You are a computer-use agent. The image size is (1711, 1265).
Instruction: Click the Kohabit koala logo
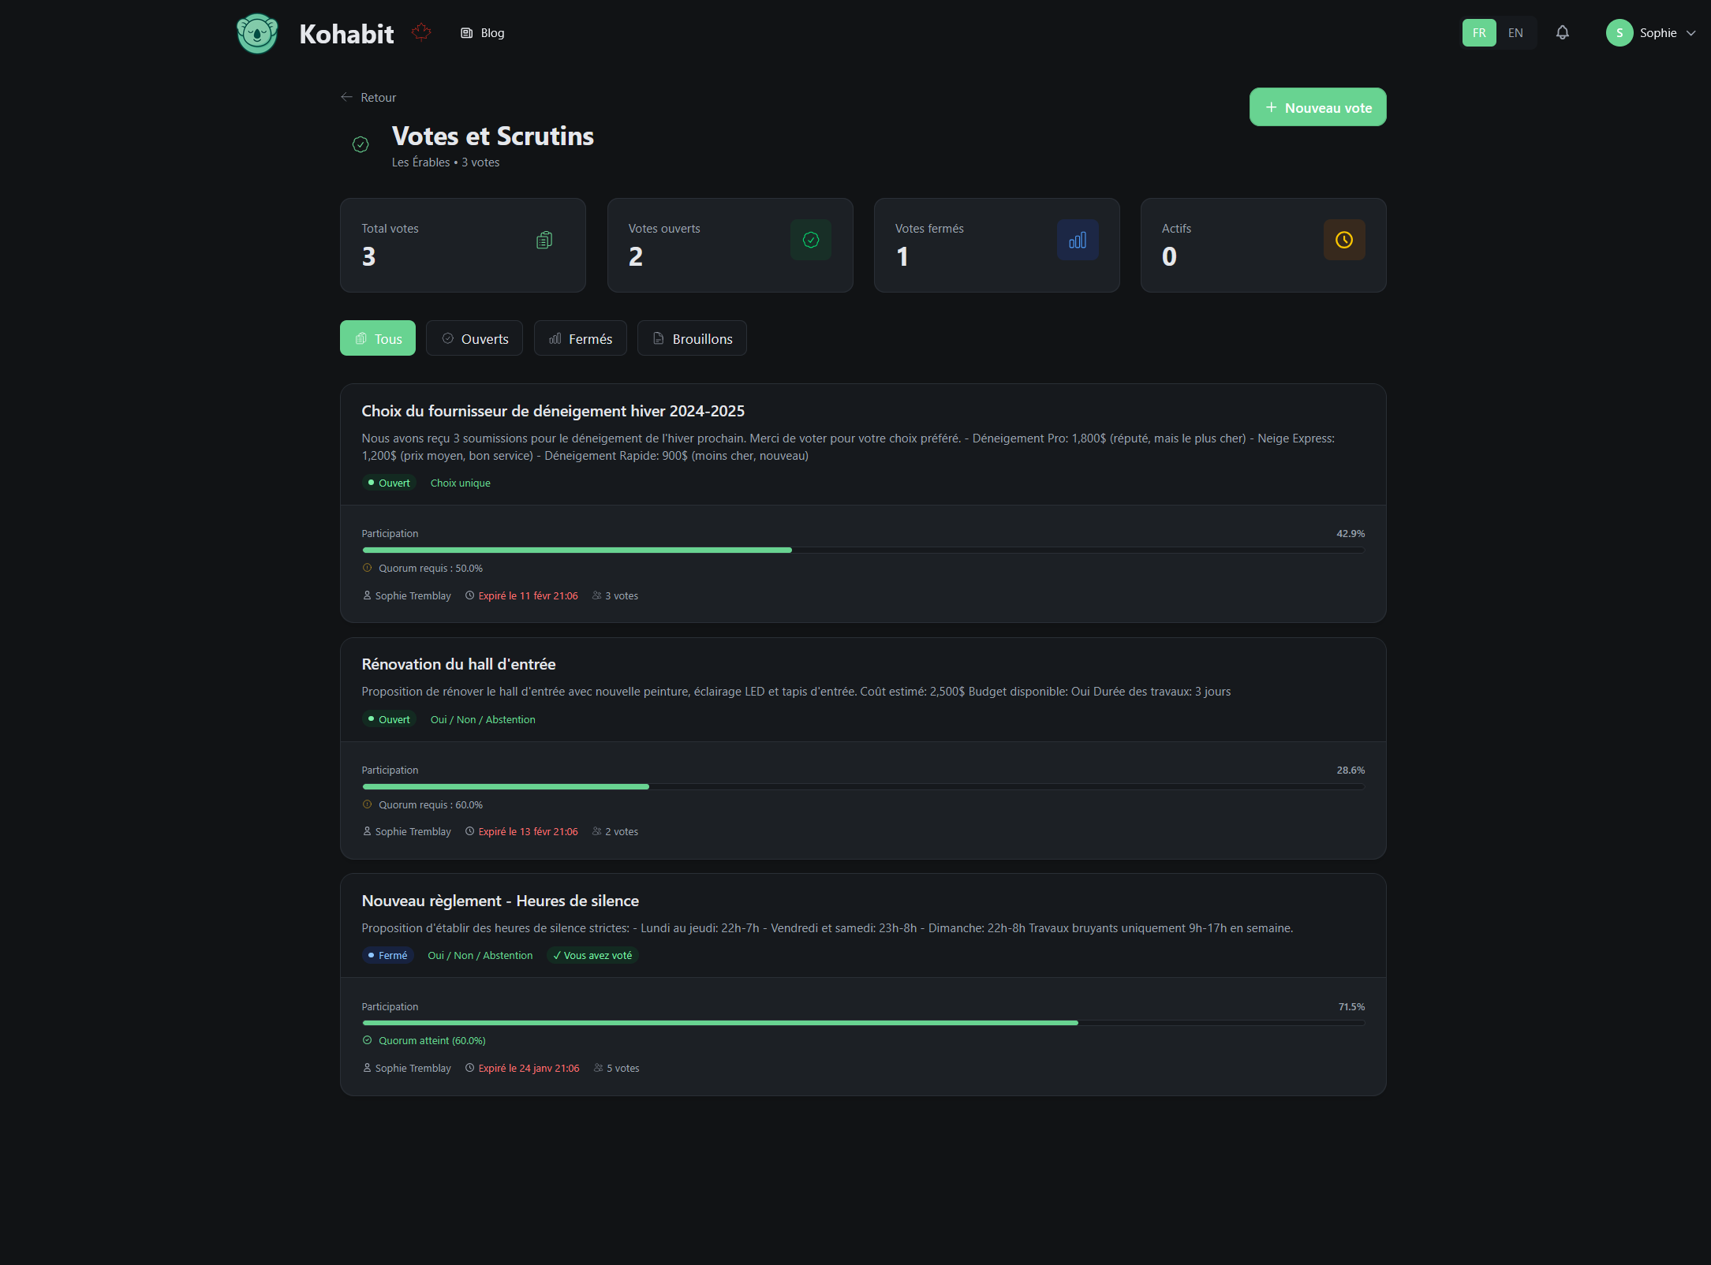point(256,33)
